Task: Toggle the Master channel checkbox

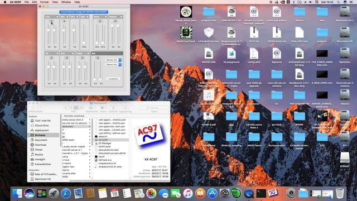Action: click(122, 17)
